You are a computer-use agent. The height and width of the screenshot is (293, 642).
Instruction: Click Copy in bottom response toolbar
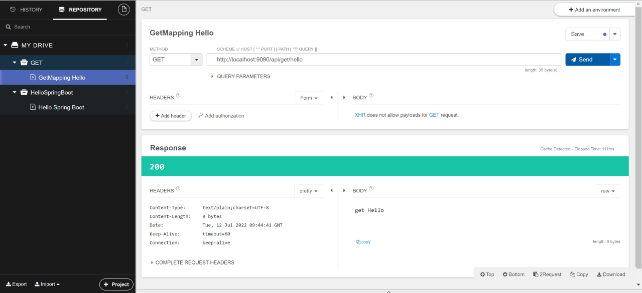(x=579, y=274)
